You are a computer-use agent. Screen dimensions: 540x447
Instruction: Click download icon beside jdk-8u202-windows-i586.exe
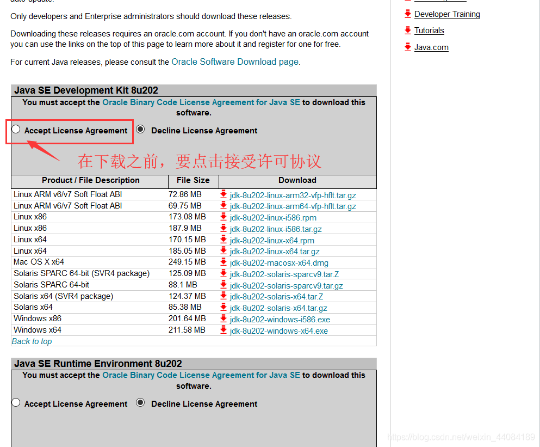point(224,319)
